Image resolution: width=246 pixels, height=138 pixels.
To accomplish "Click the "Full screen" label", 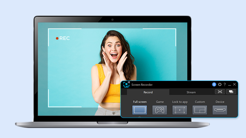I will click(140, 102).
